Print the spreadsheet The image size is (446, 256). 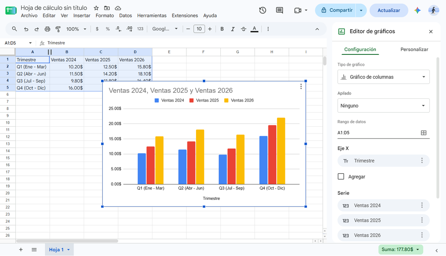[x=47, y=29]
